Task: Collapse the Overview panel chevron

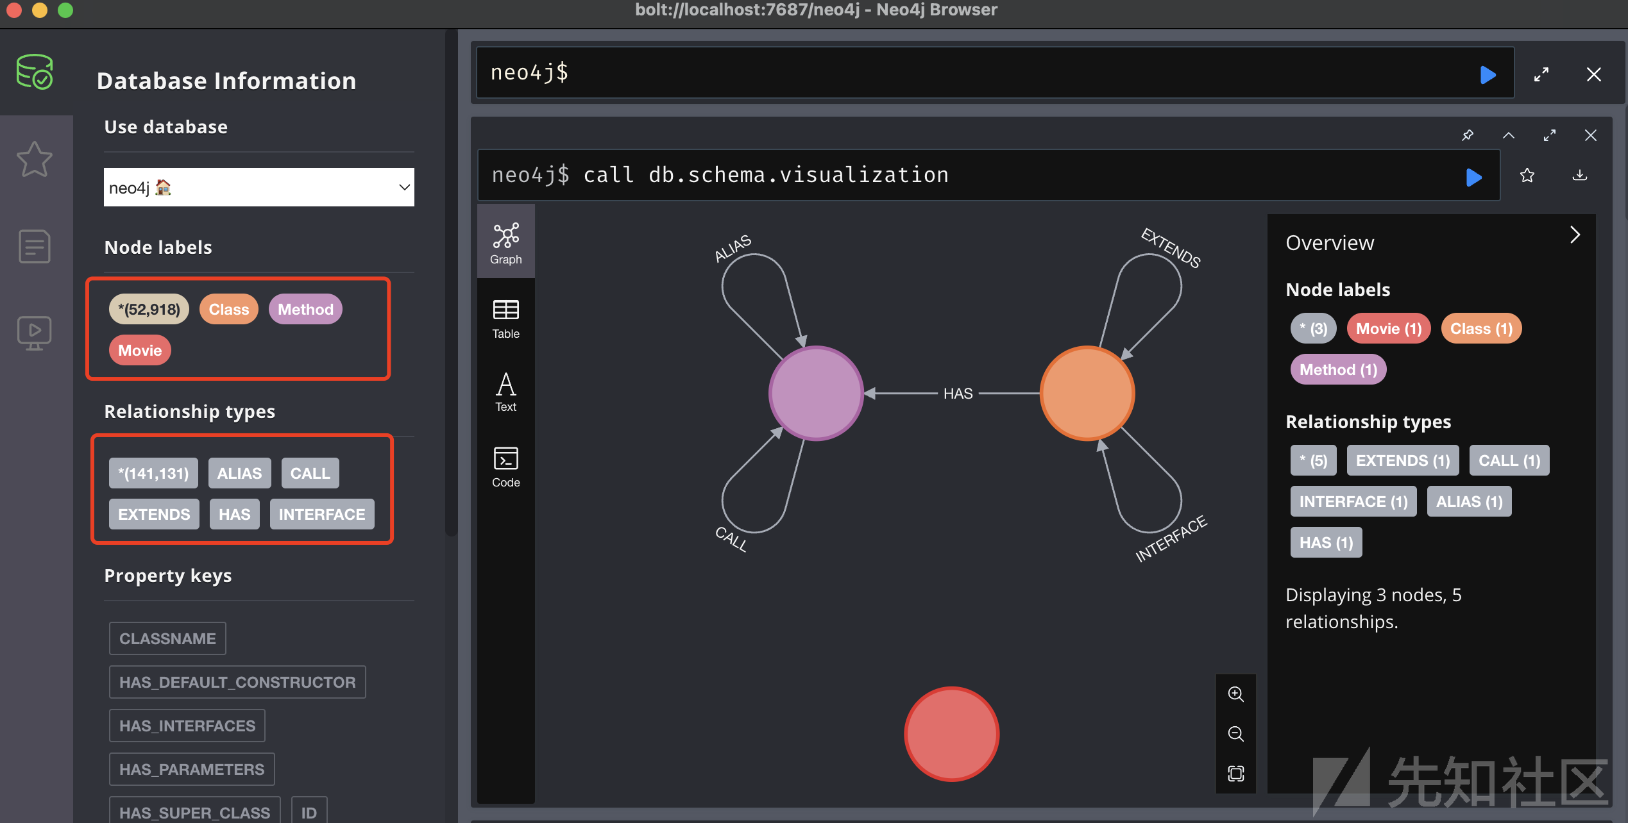Action: (1575, 235)
